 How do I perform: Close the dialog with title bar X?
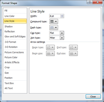click(x=97, y=2)
